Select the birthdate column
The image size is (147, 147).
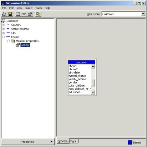click(x=74, y=72)
